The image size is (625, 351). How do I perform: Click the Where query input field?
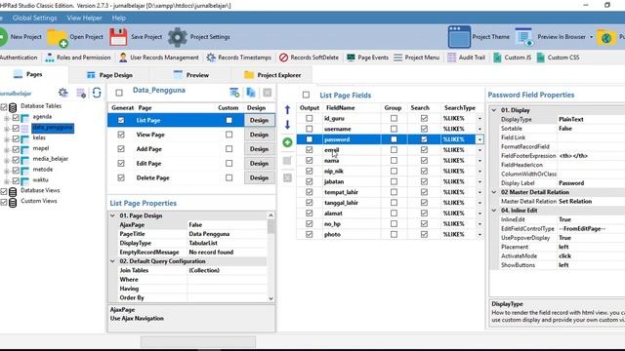coord(227,280)
